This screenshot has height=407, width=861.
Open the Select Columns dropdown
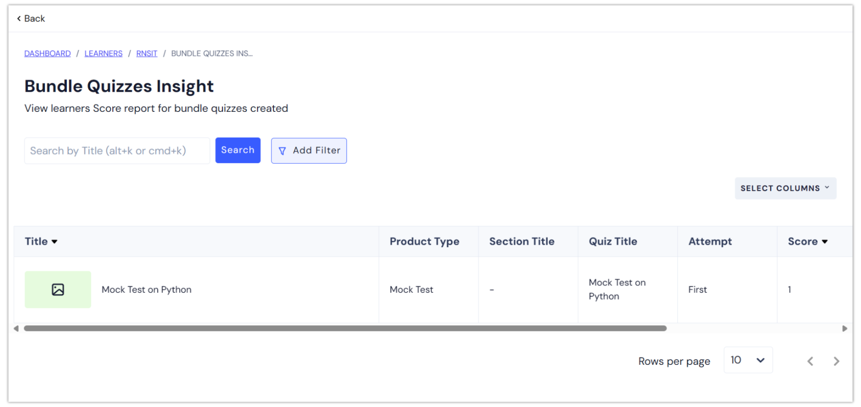[x=785, y=188]
